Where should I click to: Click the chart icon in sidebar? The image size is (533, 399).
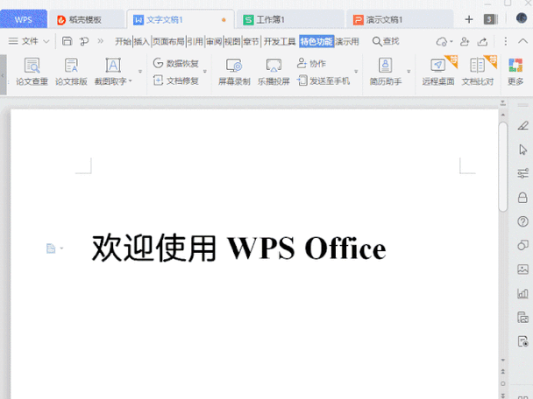point(522,293)
